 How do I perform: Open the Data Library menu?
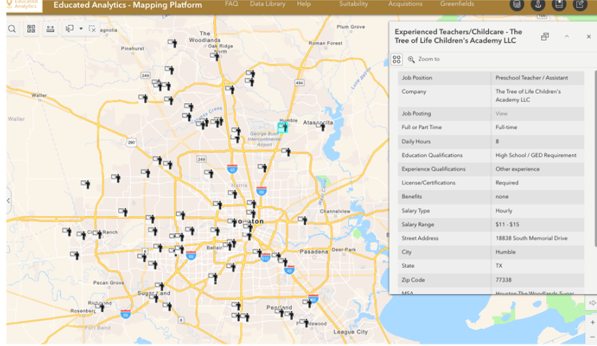268,4
